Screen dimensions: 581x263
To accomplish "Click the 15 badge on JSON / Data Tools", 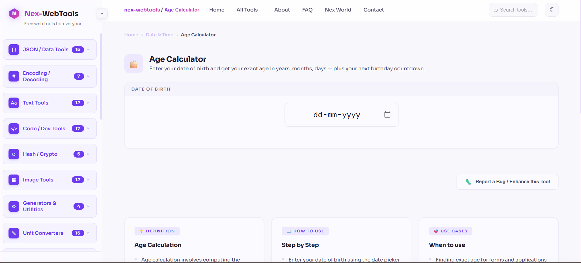I will [x=78, y=50].
